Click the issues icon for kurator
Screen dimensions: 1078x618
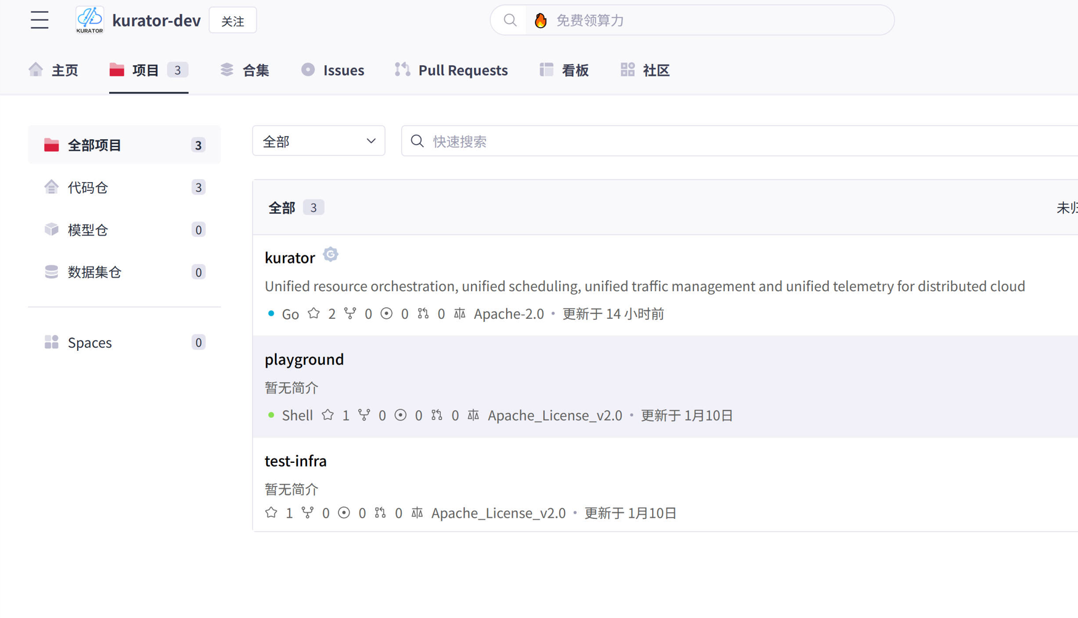[x=386, y=313]
